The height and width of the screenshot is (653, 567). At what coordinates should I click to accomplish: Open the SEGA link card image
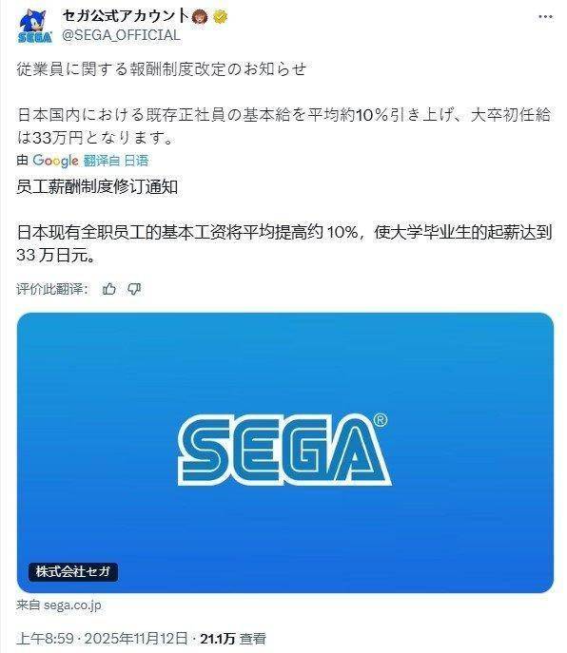[285, 452]
